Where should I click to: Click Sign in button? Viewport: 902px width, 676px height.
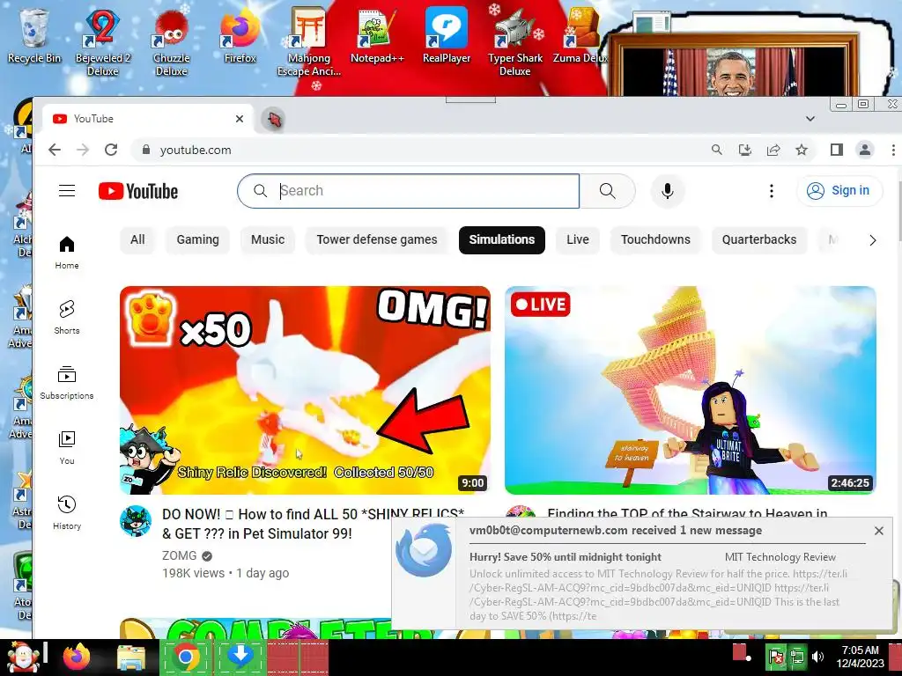pyautogui.click(x=839, y=191)
